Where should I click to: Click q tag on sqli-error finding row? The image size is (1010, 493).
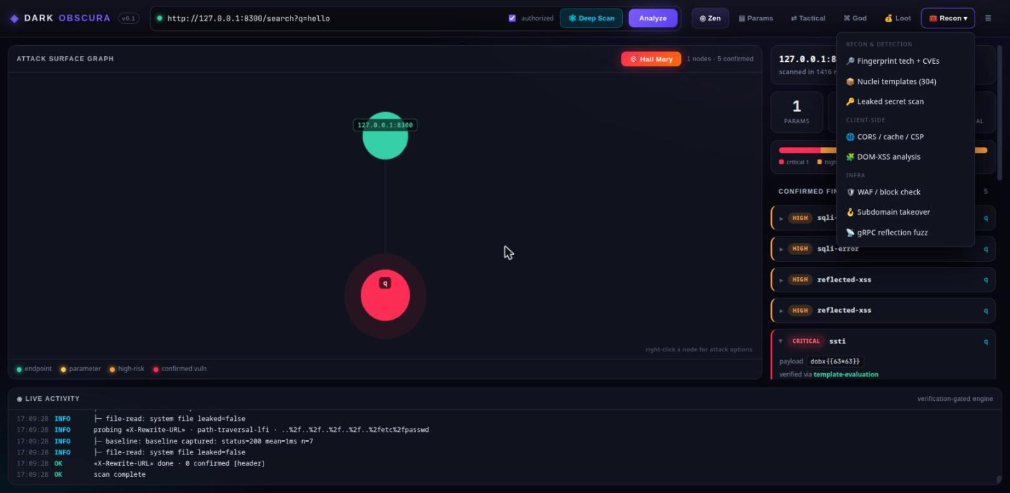[x=986, y=249]
